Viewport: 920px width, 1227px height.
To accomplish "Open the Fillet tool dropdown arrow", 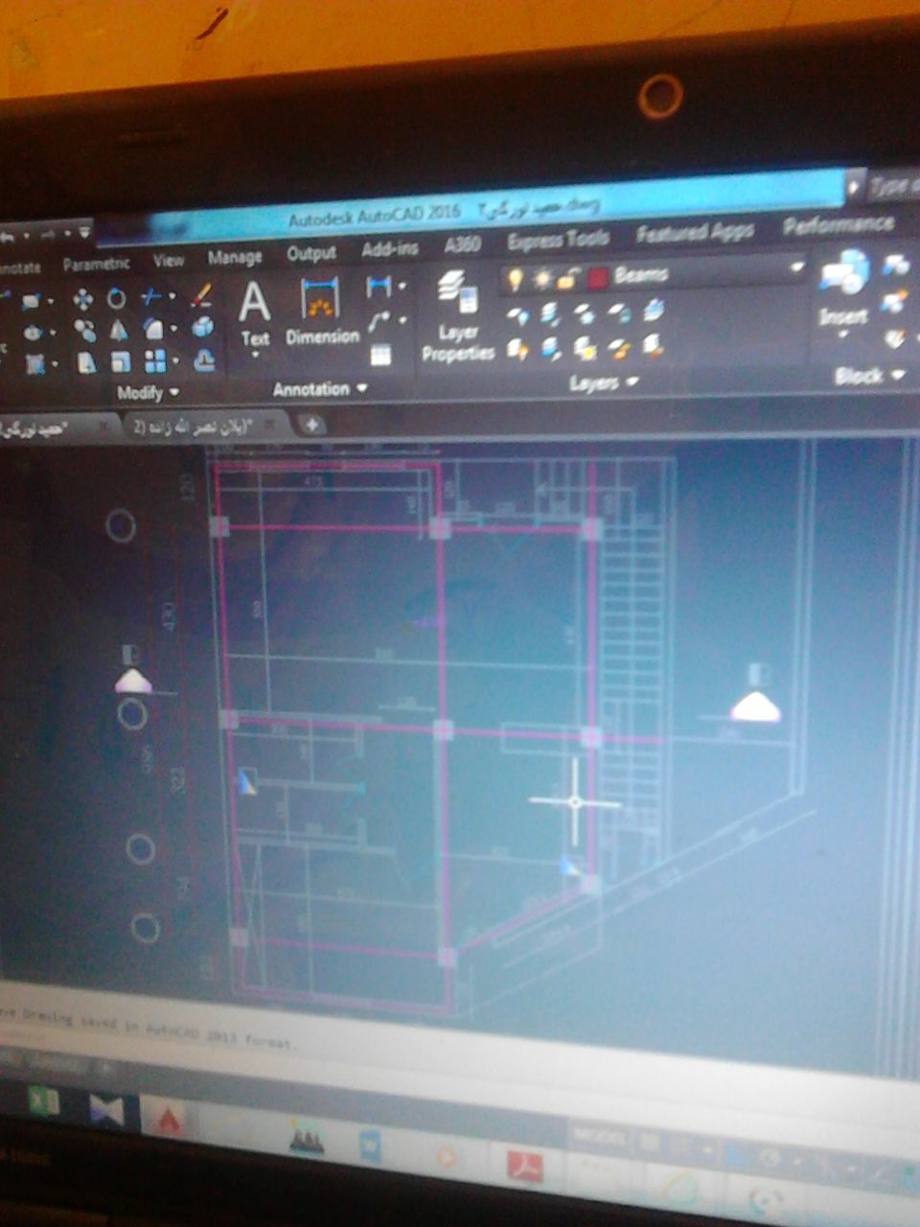I will tap(173, 329).
